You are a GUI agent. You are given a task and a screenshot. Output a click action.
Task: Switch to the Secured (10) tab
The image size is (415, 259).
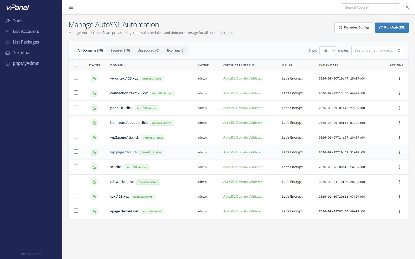point(120,51)
